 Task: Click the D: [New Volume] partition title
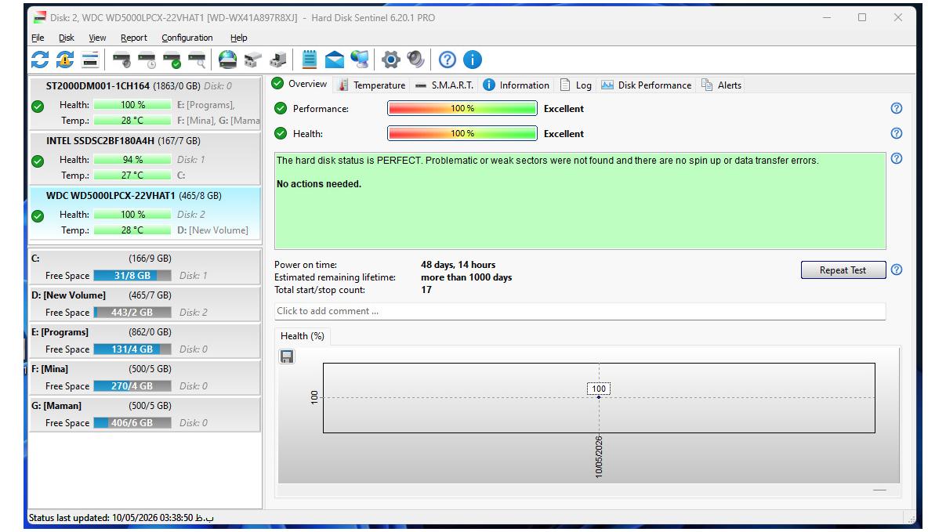pos(68,295)
